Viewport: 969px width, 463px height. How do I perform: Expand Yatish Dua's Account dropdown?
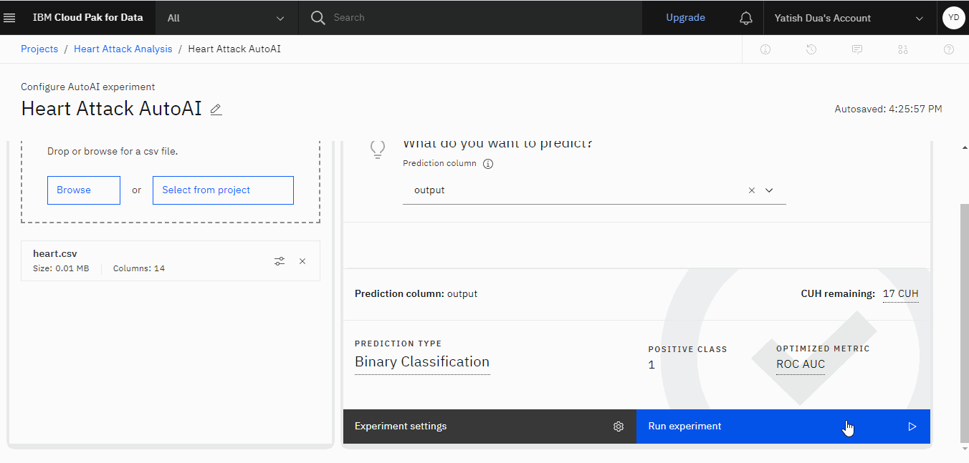pyautogui.click(x=849, y=18)
